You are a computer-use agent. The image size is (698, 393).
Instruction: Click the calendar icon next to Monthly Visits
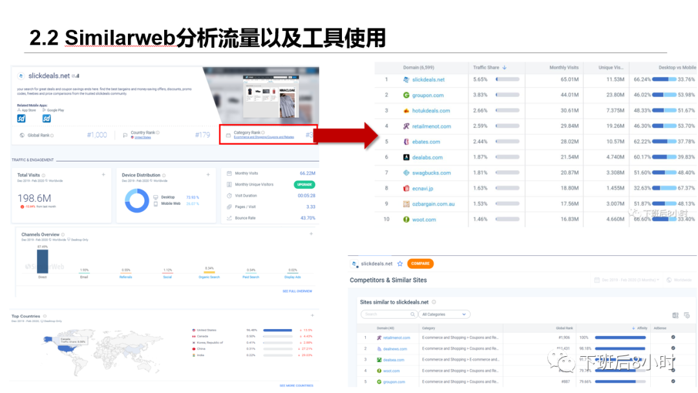point(229,173)
